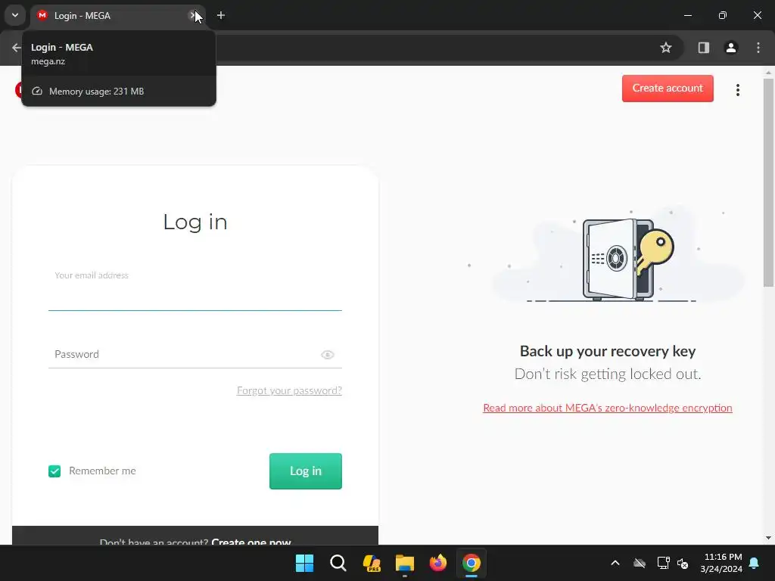
Task: Close the Login - MEGA tab
Action: (x=193, y=15)
